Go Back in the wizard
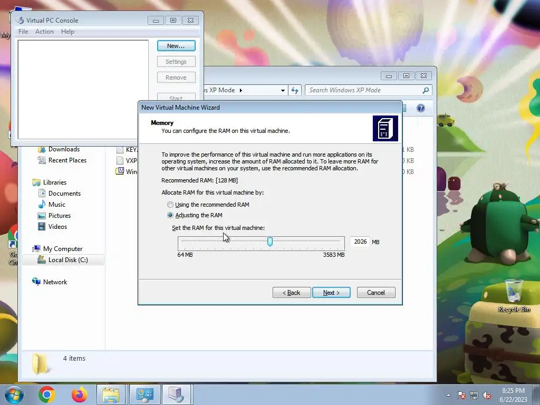 292,292
